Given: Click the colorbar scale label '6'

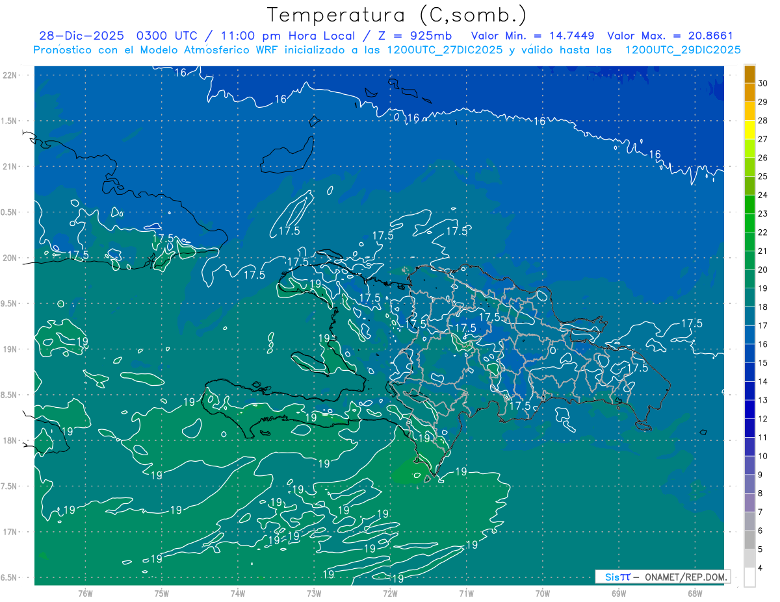Looking at the screenshot, I should click(x=761, y=531).
